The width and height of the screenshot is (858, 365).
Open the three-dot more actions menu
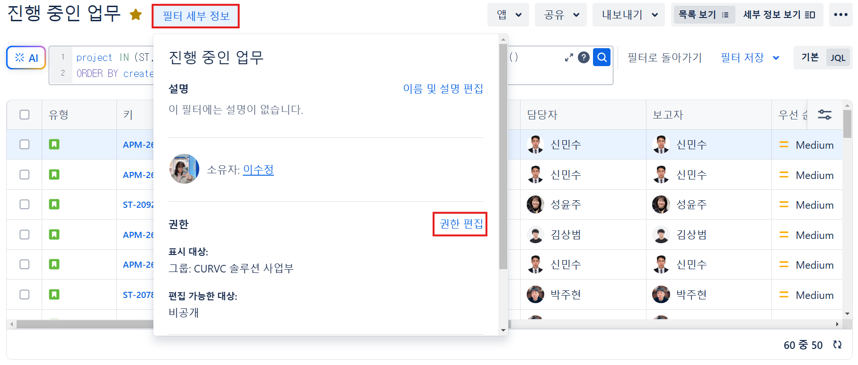[840, 15]
